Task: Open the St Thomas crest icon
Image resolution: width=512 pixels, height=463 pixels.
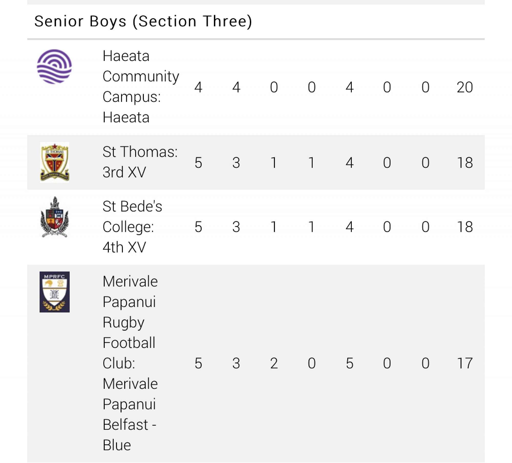Action: (x=55, y=162)
